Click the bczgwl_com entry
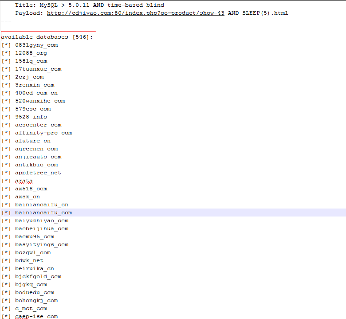This screenshot has height=319, width=346. click(x=33, y=252)
